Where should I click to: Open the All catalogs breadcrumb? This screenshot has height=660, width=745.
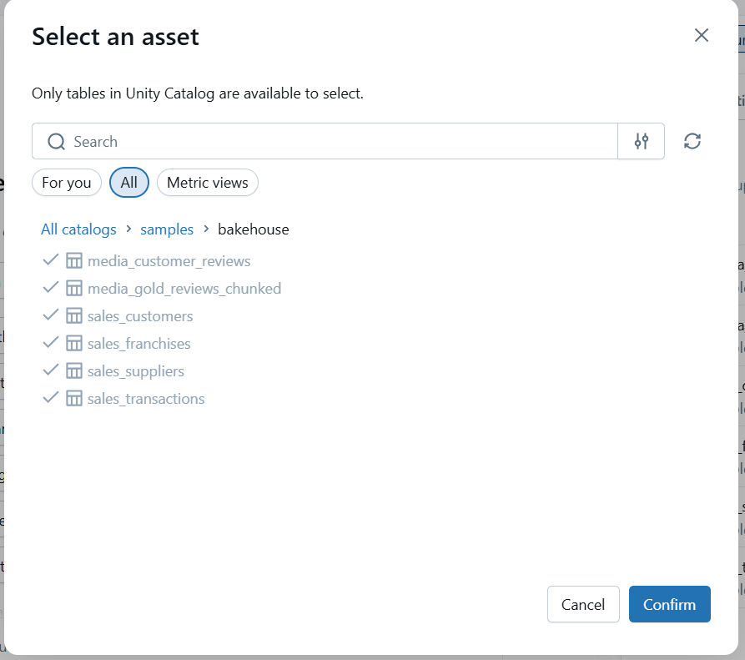pos(78,229)
